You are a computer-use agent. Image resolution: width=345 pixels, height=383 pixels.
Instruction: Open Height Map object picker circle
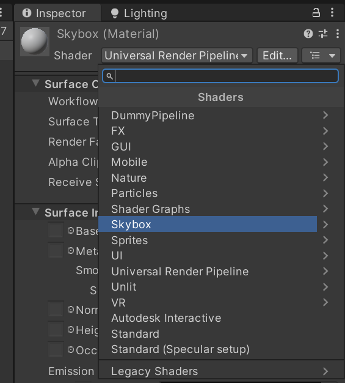coord(71,330)
